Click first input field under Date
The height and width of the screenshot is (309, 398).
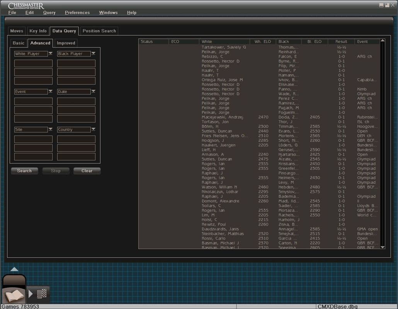[x=76, y=101]
